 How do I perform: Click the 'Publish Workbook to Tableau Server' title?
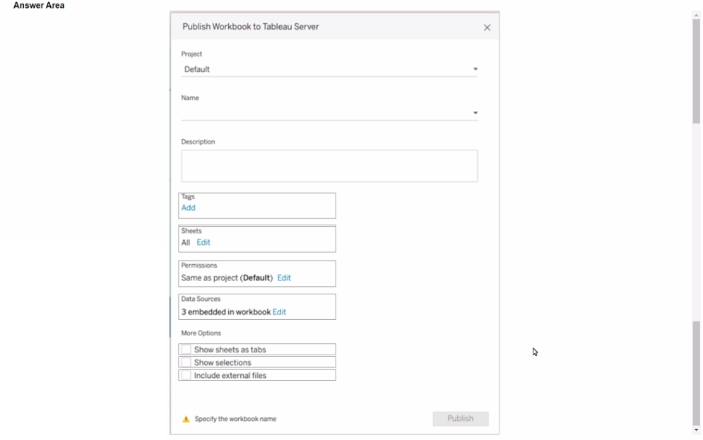coord(251,27)
